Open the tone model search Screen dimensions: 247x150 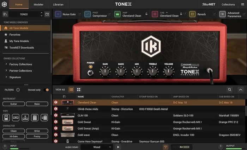(x=230, y=90)
